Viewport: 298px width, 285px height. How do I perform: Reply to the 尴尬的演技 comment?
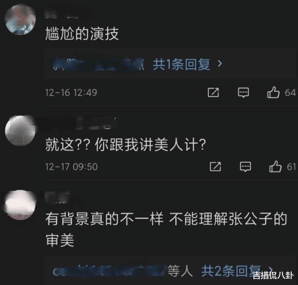pos(243,93)
